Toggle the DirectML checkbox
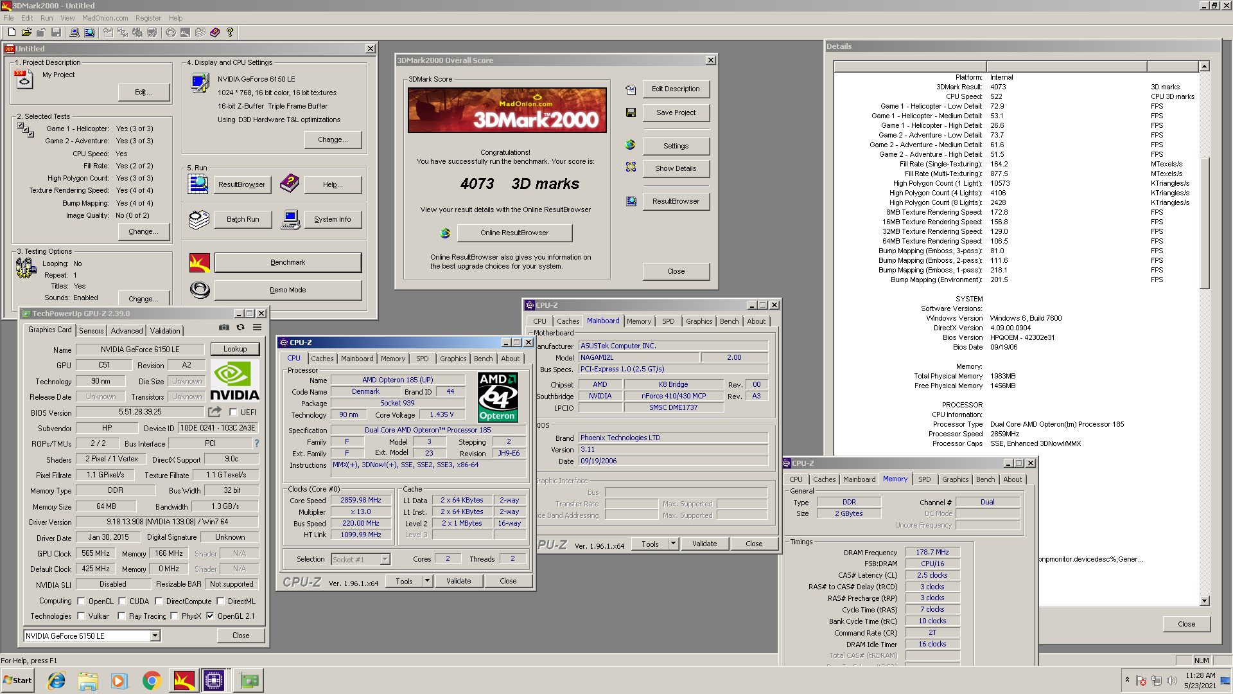Viewport: 1233px width, 694px height. click(220, 601)
